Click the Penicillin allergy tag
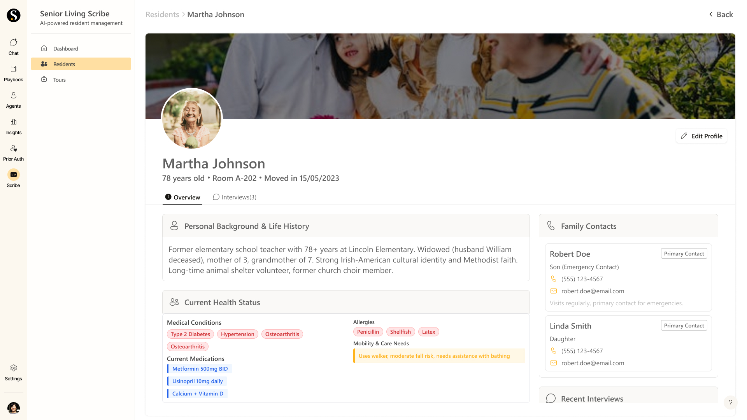This screenshot has width=747, height=420. 368,332
